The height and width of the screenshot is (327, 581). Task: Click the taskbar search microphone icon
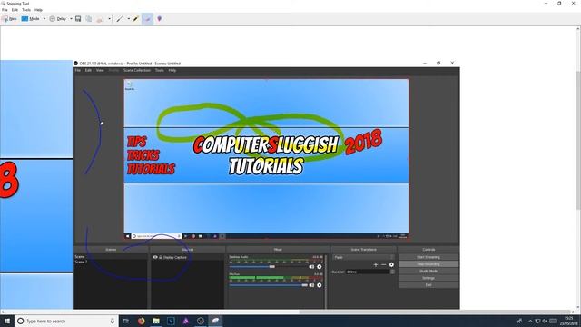[x=113, y=321]
